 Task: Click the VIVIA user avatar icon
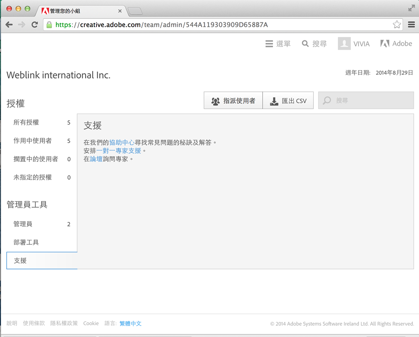coord(344,43)
